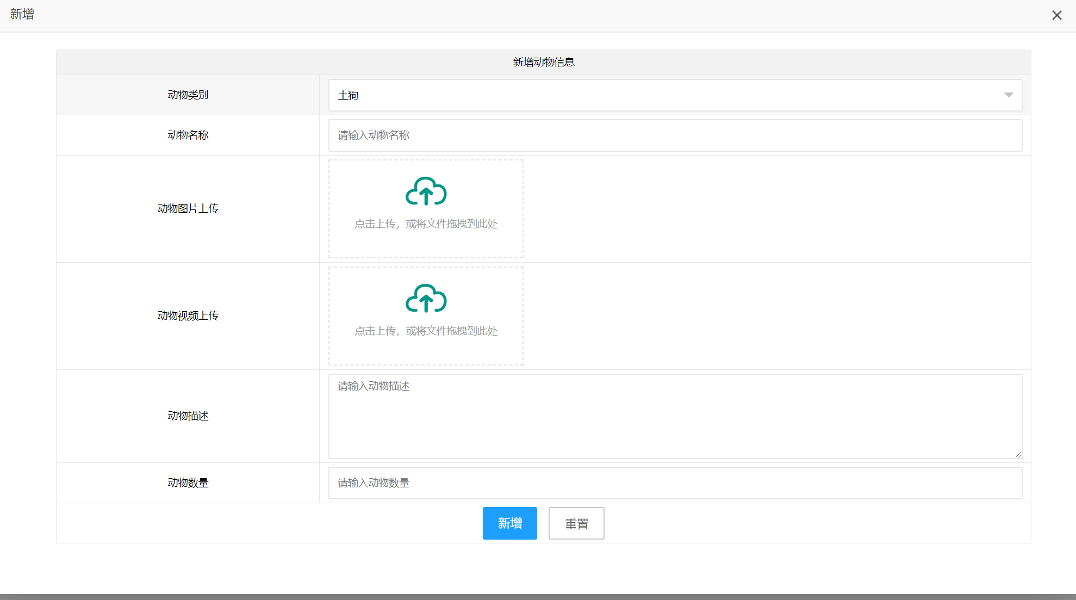
Task: Close the 新增 dialog
Action: 1056,15
